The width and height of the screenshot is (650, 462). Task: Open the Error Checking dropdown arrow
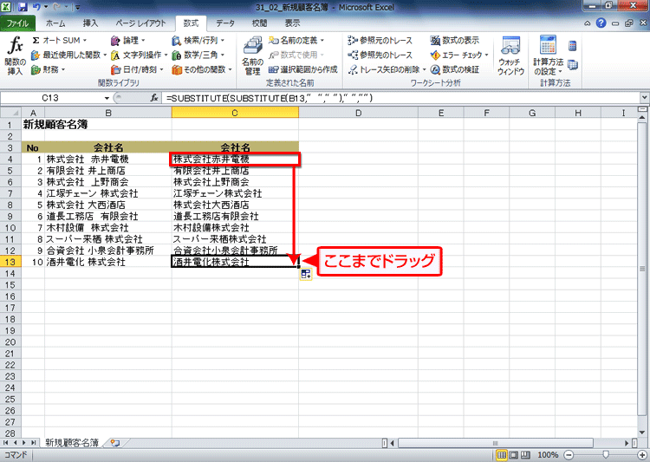coord(487,55)
